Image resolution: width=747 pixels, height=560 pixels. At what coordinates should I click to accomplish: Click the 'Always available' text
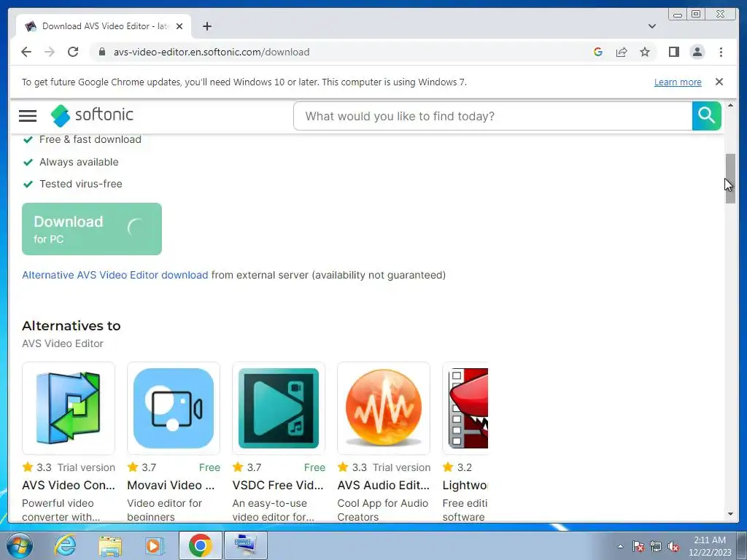click(x=79, y=162)
